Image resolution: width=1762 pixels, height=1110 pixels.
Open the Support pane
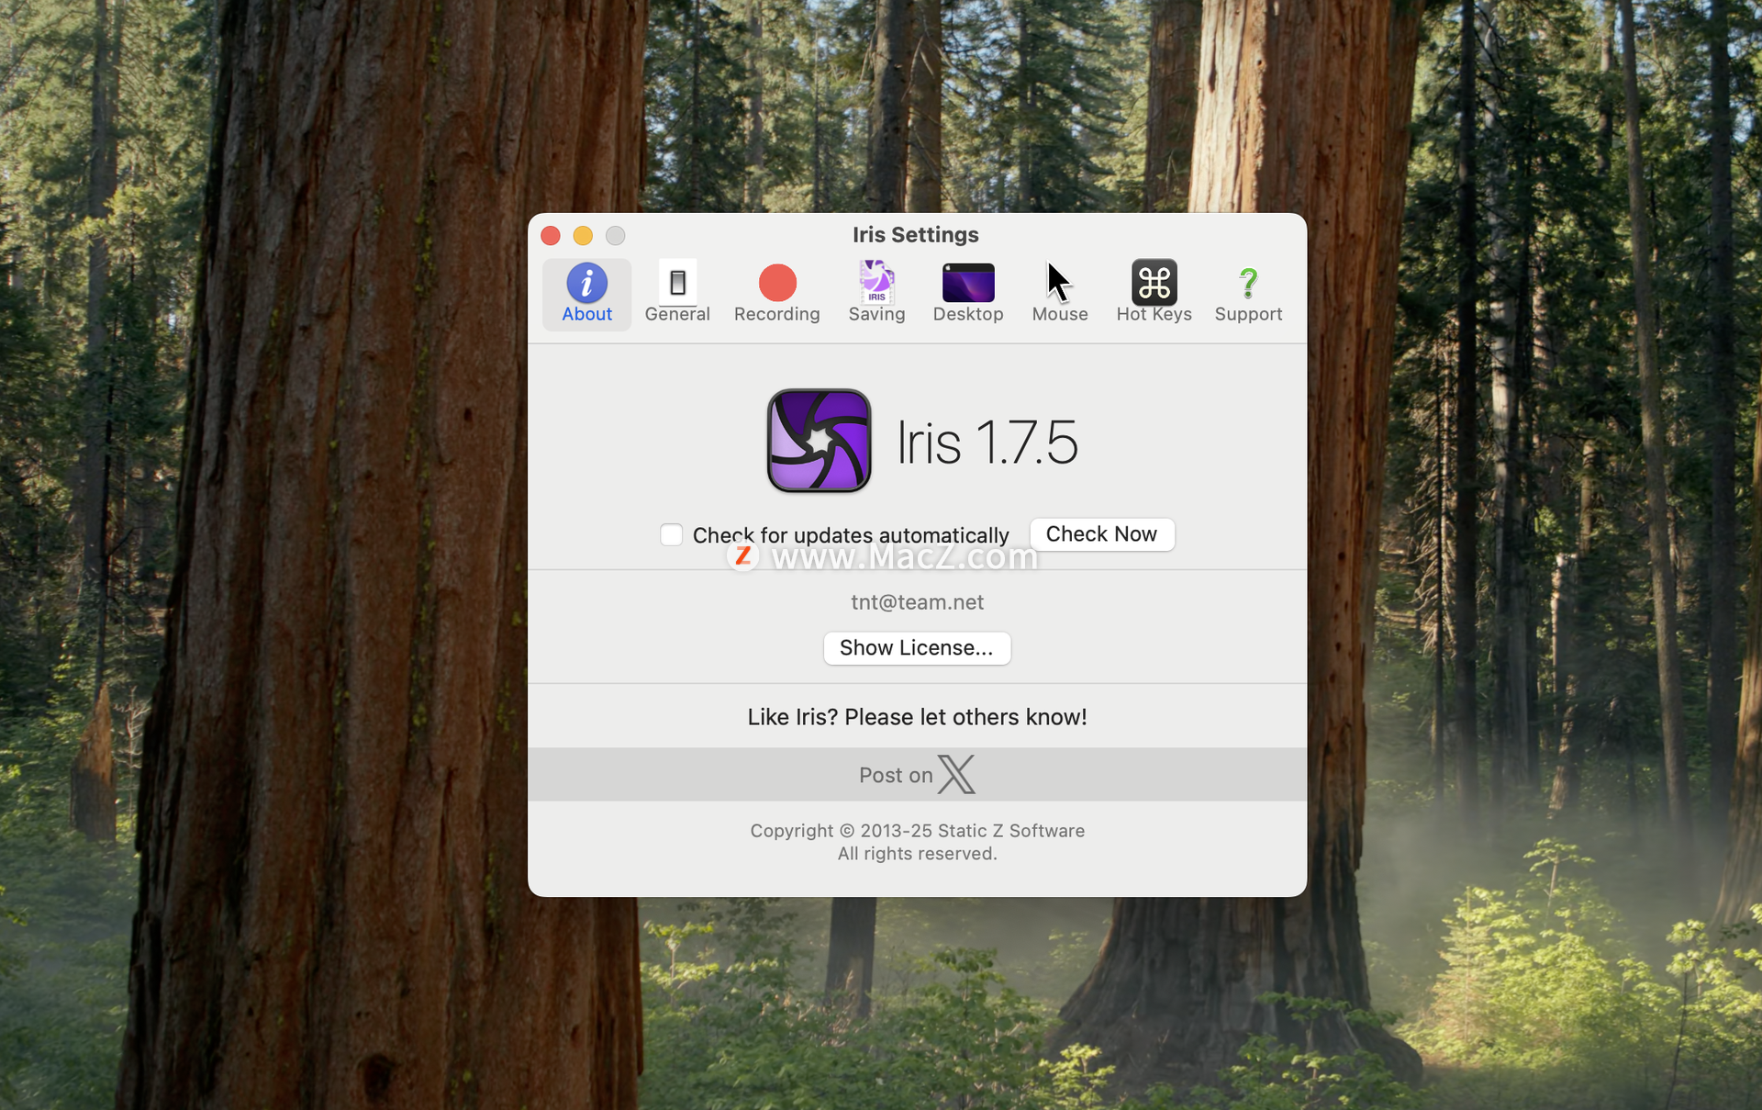point(1248,294)
